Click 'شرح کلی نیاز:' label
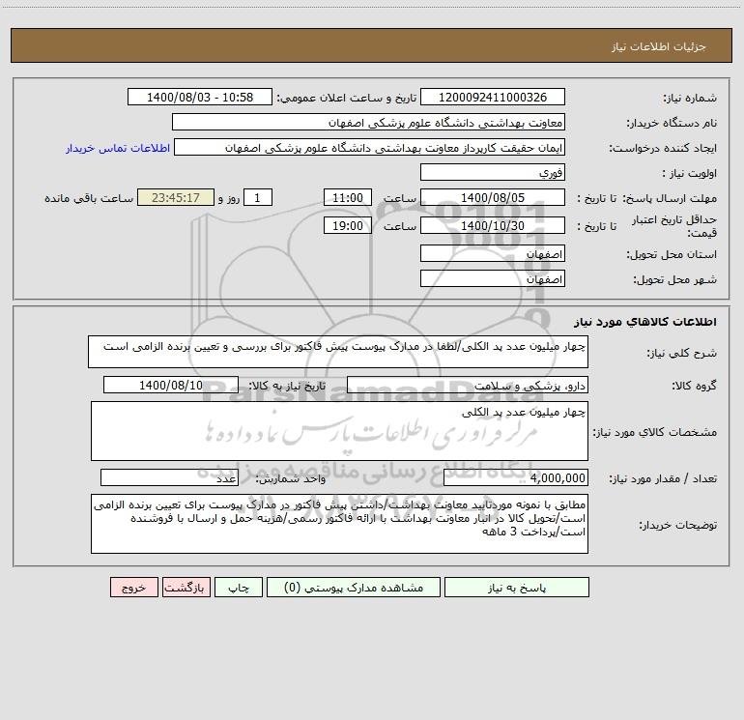744x720 pixels. 682,353
